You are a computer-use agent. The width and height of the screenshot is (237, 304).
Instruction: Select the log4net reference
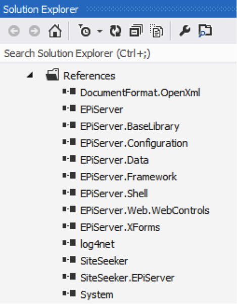98,244
